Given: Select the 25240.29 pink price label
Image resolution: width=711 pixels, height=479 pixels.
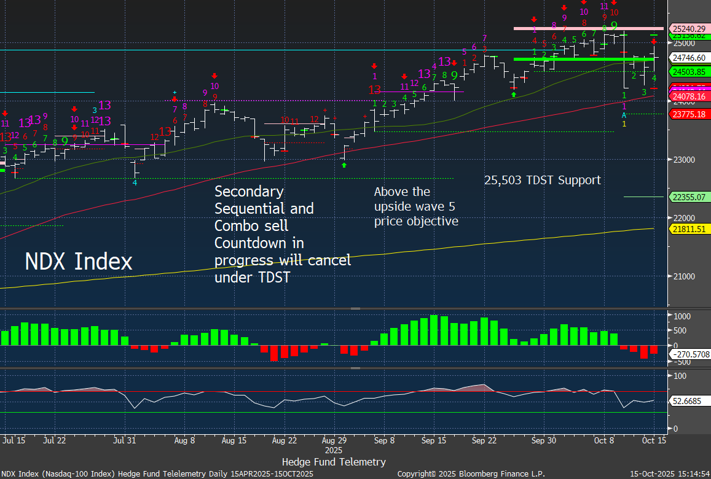Looking at the screenshot, I should coord(688,28).
